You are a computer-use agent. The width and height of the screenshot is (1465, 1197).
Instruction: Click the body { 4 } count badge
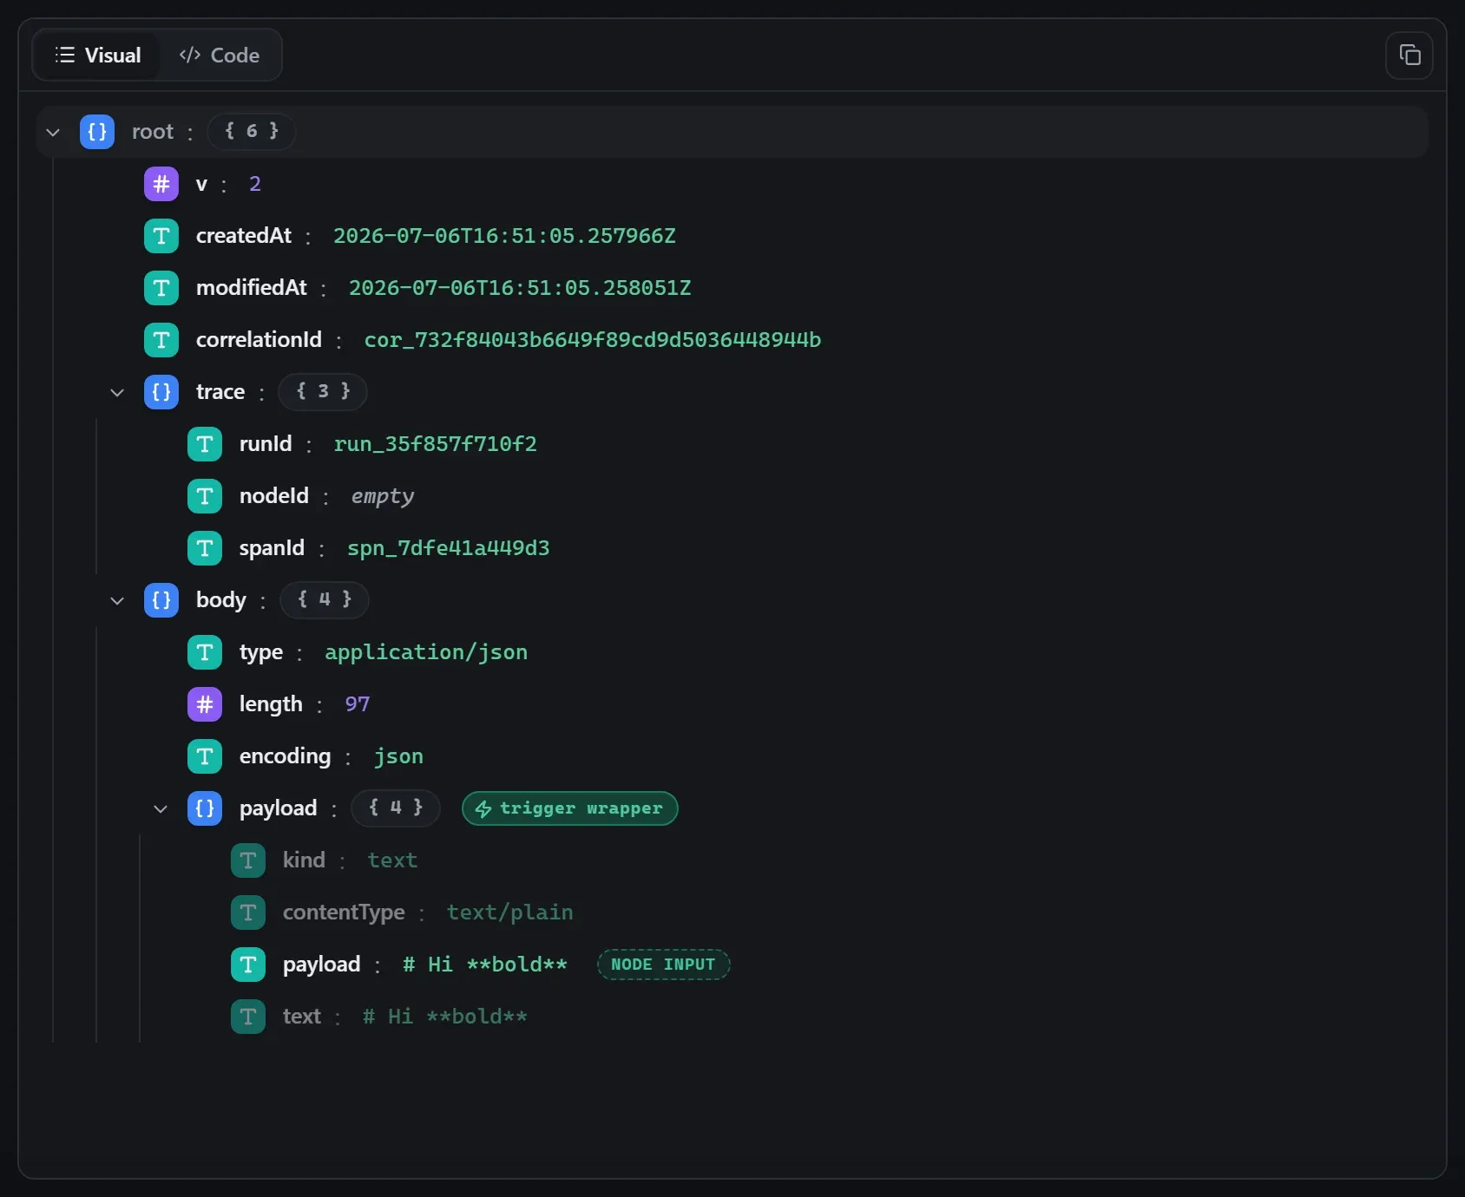(x=325, y=600)
